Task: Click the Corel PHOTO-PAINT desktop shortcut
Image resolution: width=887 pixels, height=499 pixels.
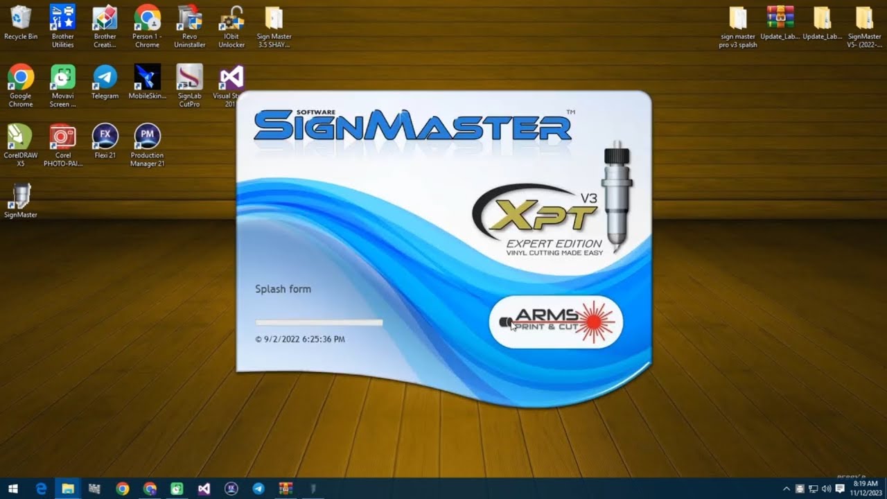Action: (x=63, y=146)
